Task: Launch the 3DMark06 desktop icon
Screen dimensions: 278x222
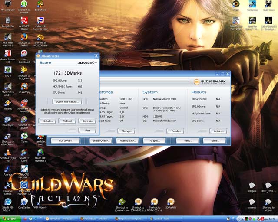Action: tap(171, 203)
